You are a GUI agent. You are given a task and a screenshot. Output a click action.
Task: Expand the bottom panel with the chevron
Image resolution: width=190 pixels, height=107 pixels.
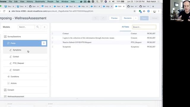pos(77,99)
